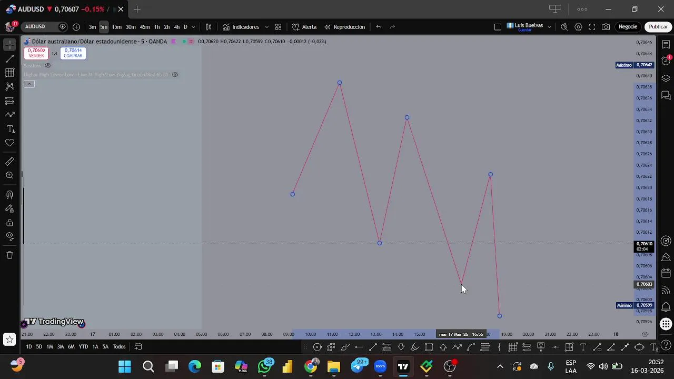Select the ruler measure tool
Image resolution: width=674 pixels, height=379 pixels.
[x=9, y=162]
